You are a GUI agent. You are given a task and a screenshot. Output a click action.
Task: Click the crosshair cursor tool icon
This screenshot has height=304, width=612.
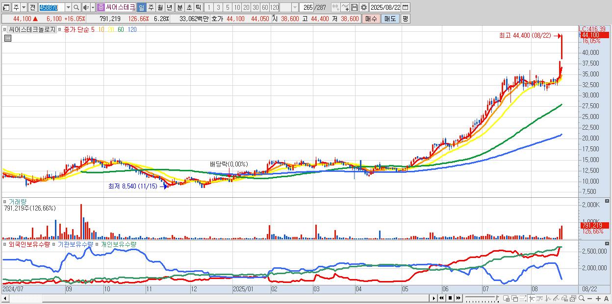[x=532, y=298]
